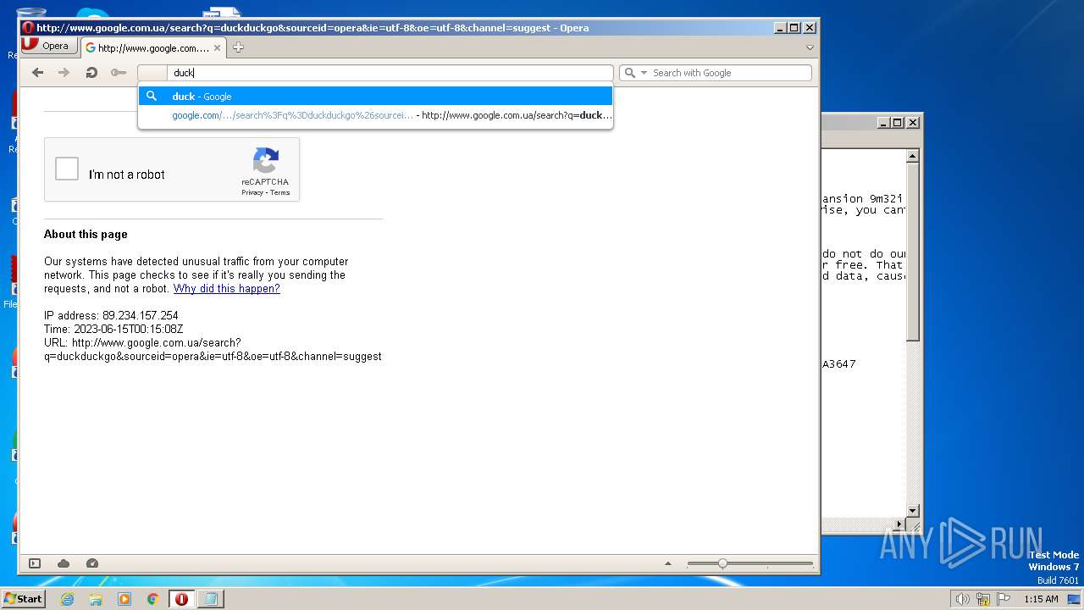This screenshot has height=610, width=1084.
Task: Open the Windows Start menu
Action: point(23,598)
